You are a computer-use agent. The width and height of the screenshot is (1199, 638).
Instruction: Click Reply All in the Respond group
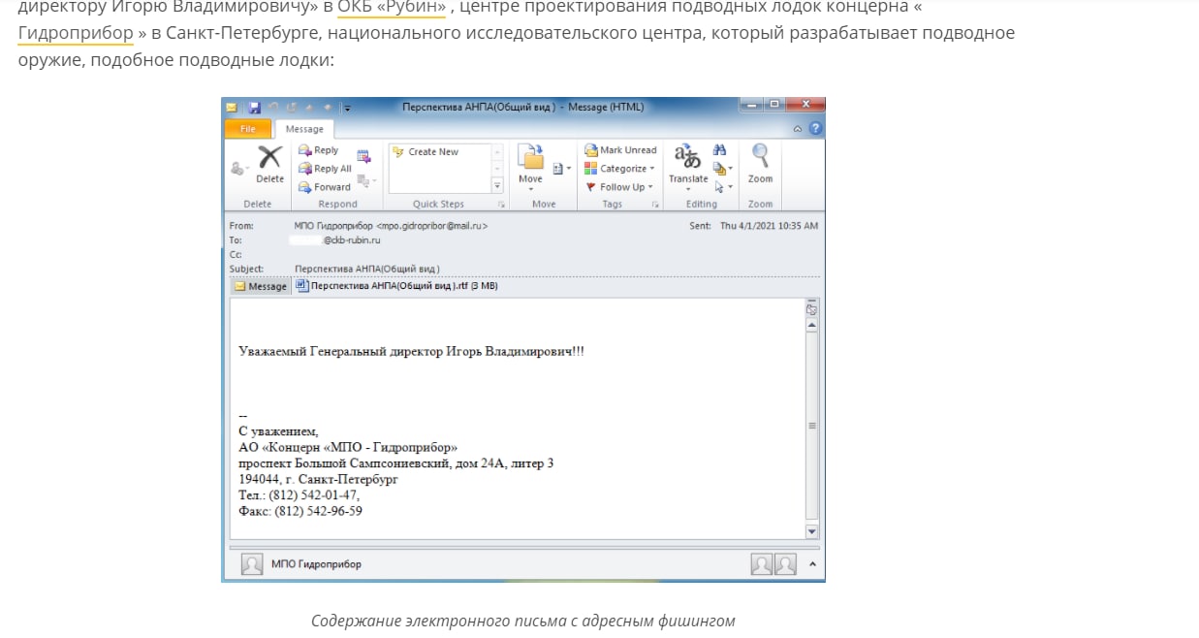point(325,169)
